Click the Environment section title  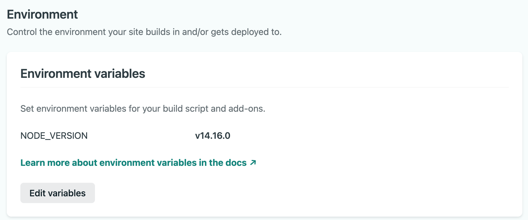click(x=42, y=14)
